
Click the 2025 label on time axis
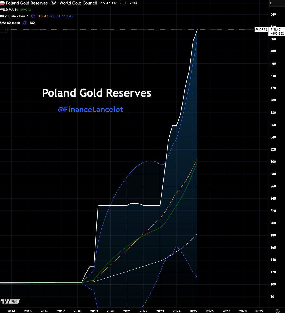[193, 311]
